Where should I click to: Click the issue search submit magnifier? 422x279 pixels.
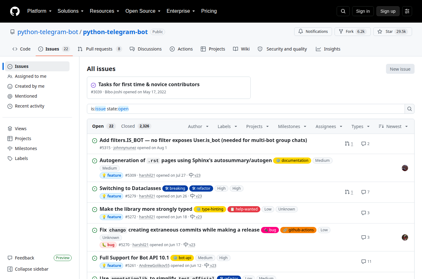coord(410,109)
